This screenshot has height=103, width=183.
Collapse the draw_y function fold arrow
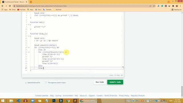[x=29, y=36]
